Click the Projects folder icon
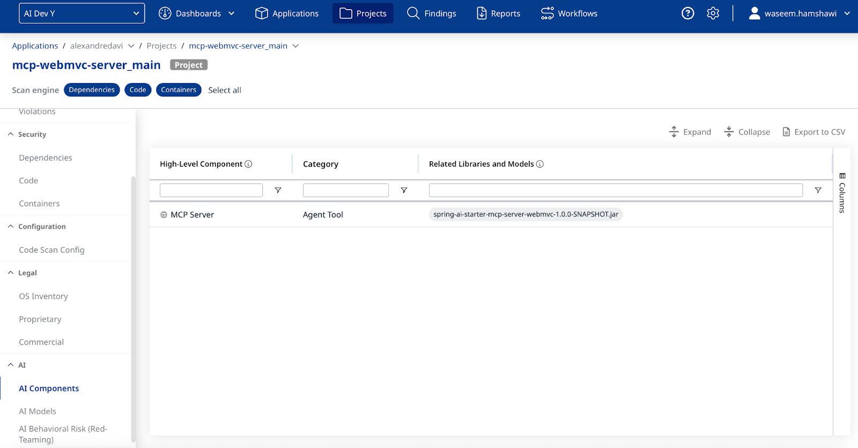 pyautogui.click(x=346, y=13)
